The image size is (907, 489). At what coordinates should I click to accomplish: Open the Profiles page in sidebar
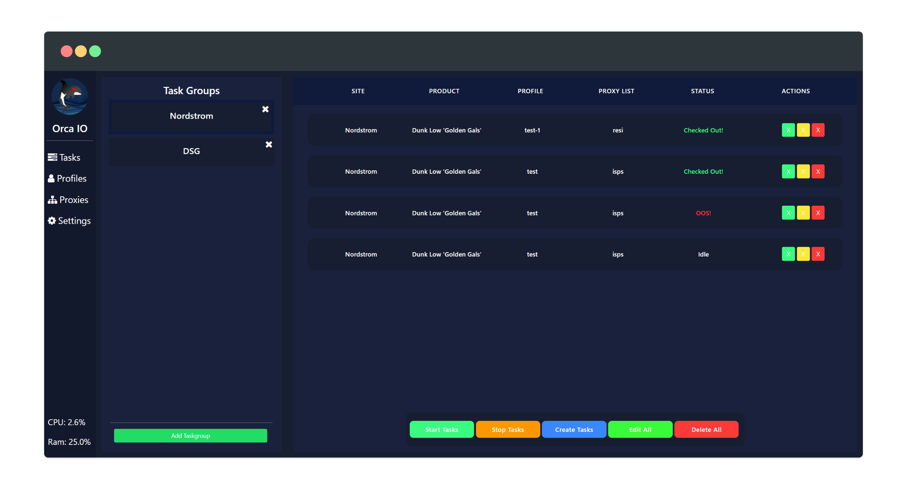click(x=67, y=178)
